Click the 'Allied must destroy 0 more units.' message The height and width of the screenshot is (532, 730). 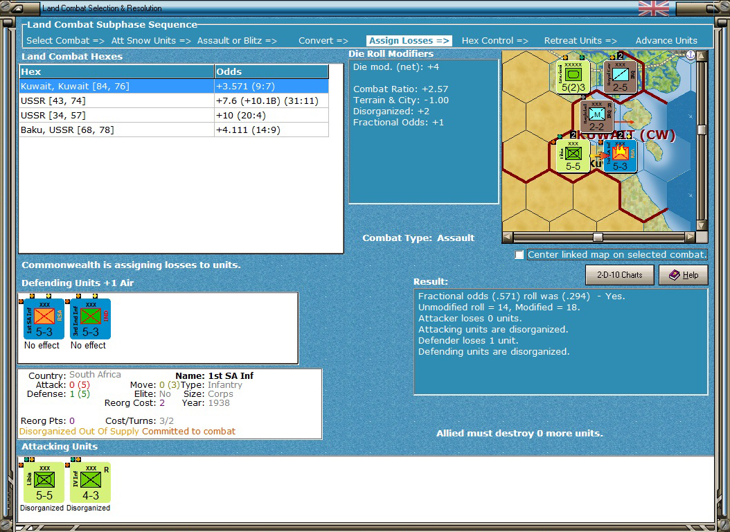click(x=519, y=434)
